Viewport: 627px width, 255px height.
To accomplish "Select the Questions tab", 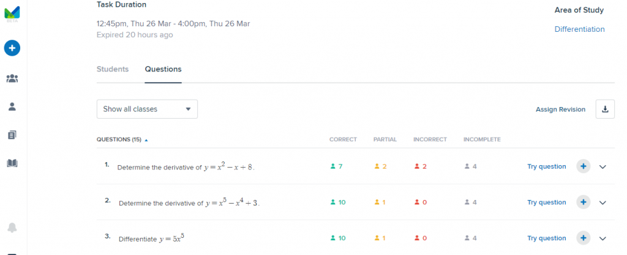I will [x=163, y=69].
